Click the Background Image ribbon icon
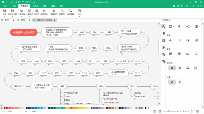Image resolution: width=204 pixels, height=114 pixels. (62, 11)
